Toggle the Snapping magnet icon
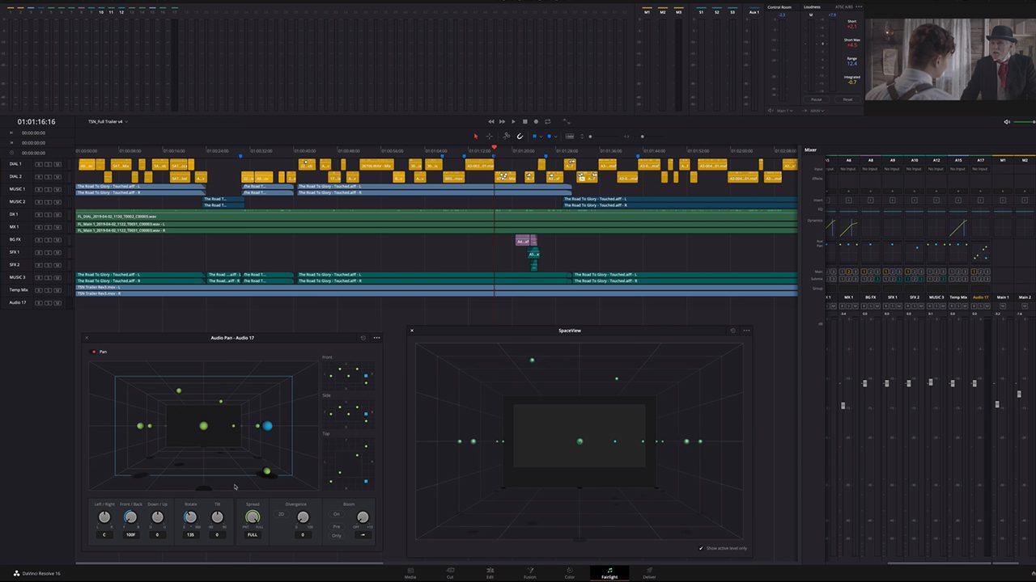This screenshot has width=1036, height=582. (x=520, y=136)
